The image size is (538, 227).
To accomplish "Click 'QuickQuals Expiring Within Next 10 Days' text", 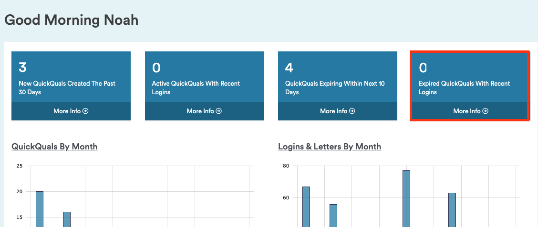I will (335, 88).
